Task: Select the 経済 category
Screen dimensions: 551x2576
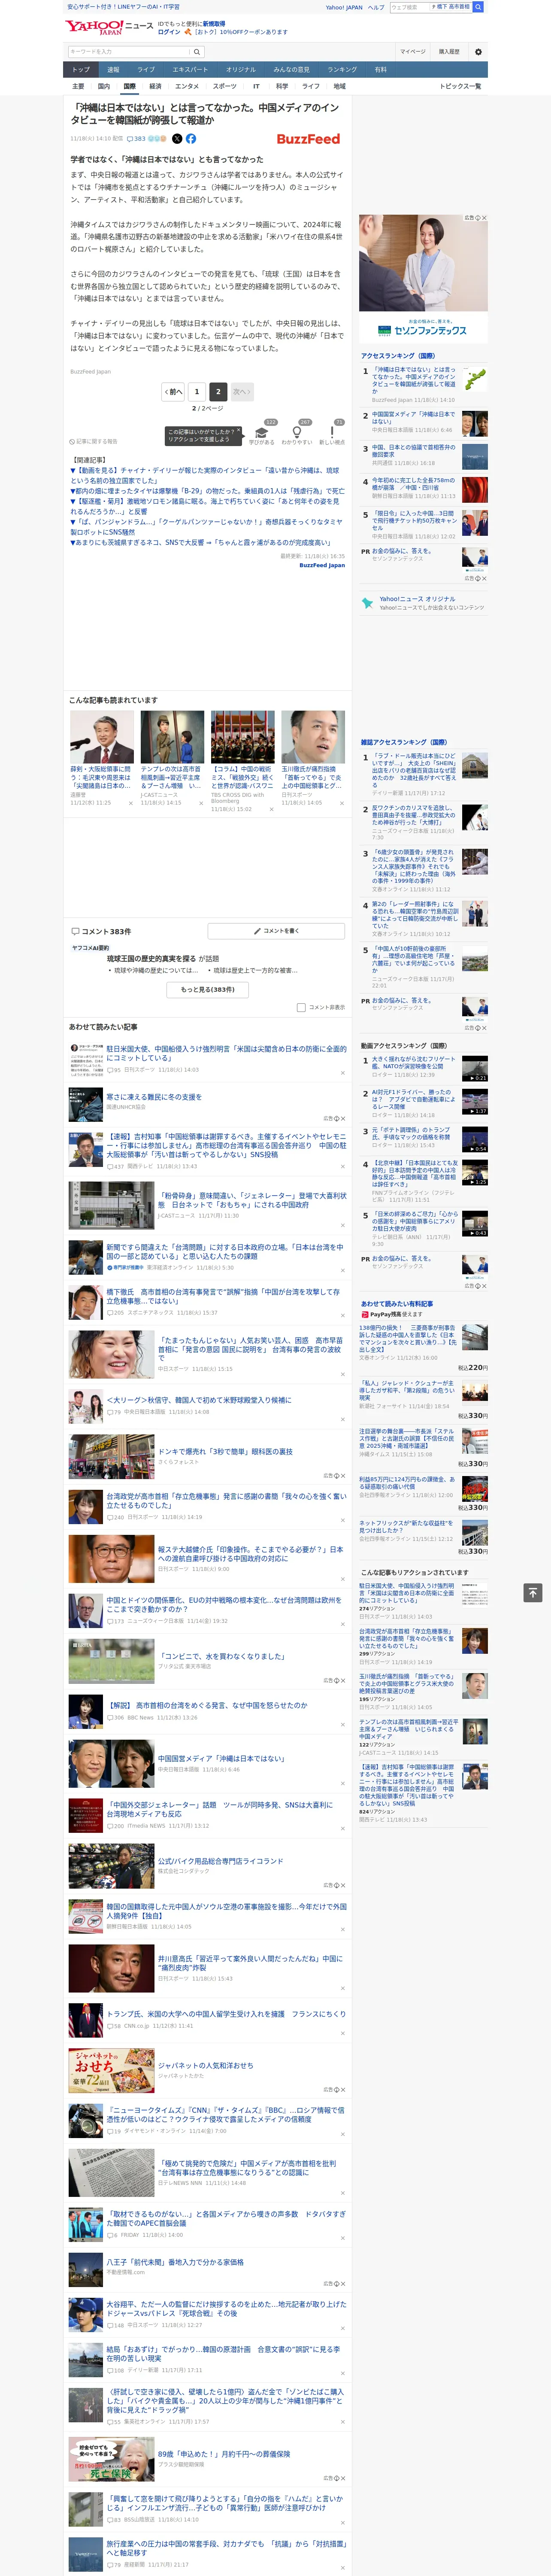Action: tap(155, 86)
